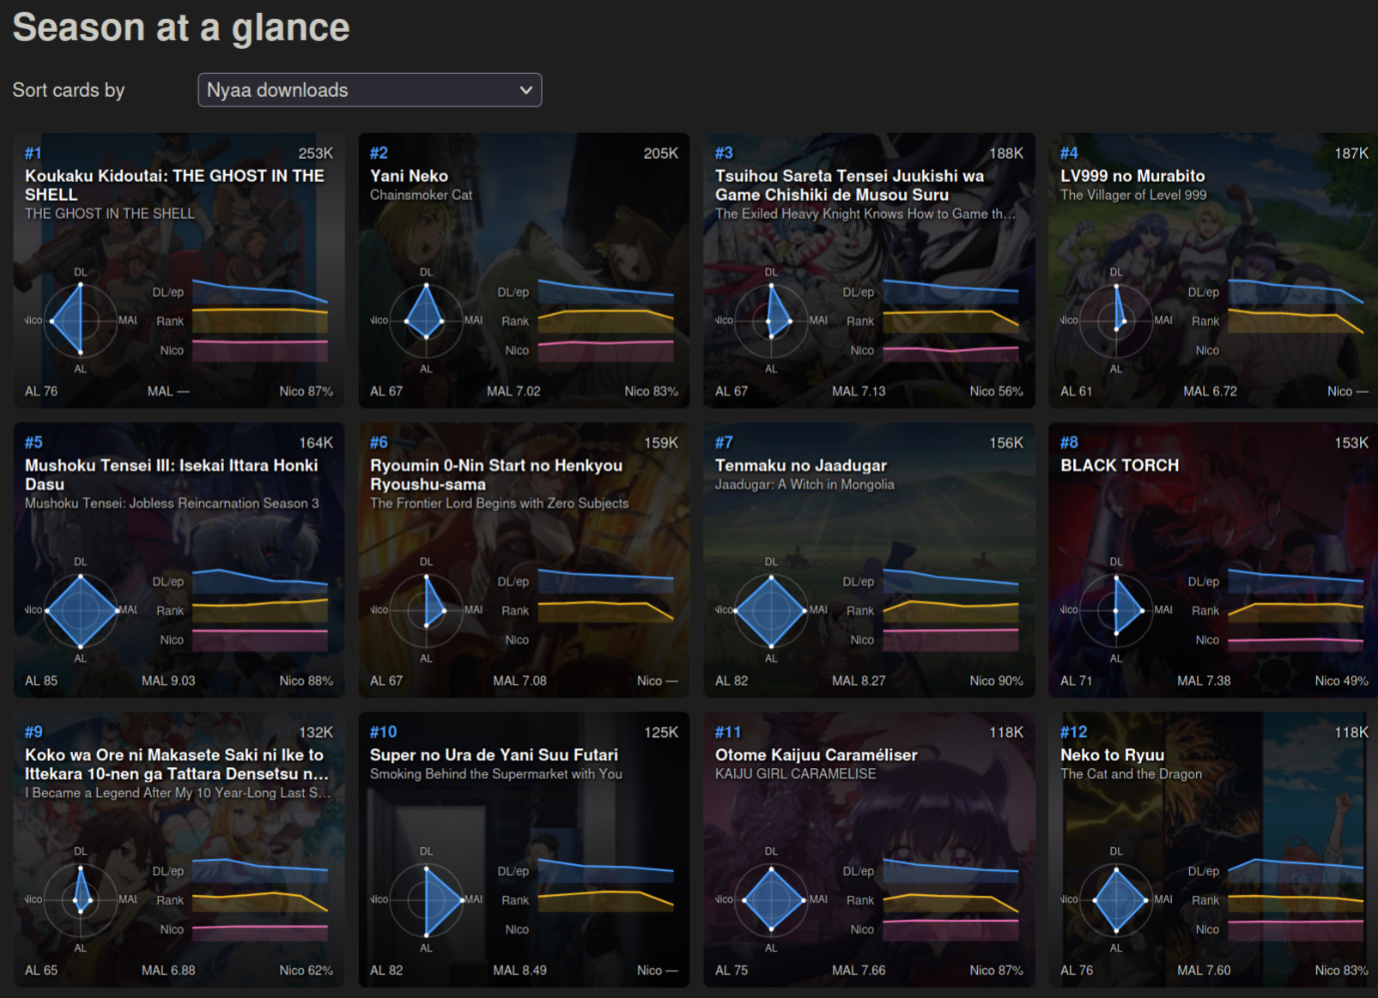Click the "Nico 62%" rating

(306, 971)
